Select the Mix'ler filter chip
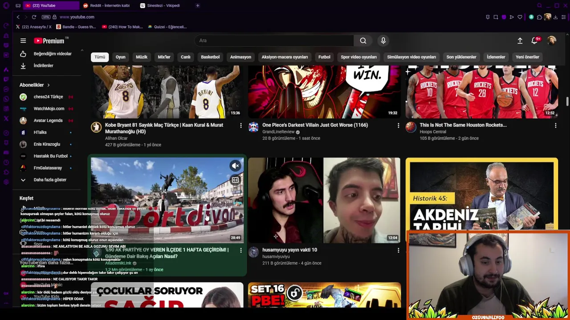The width and height of the screenshot is (570, 320). tap(164, 57)
